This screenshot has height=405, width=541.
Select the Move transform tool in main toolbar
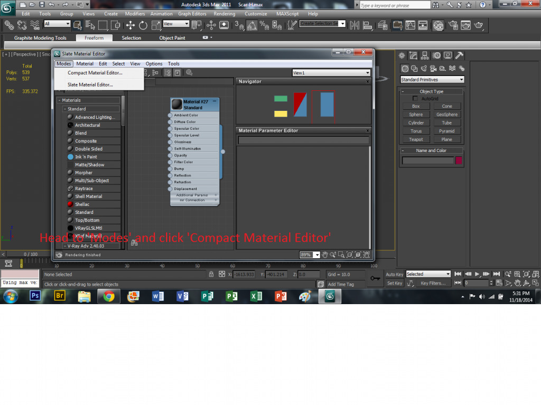(130, 25)
